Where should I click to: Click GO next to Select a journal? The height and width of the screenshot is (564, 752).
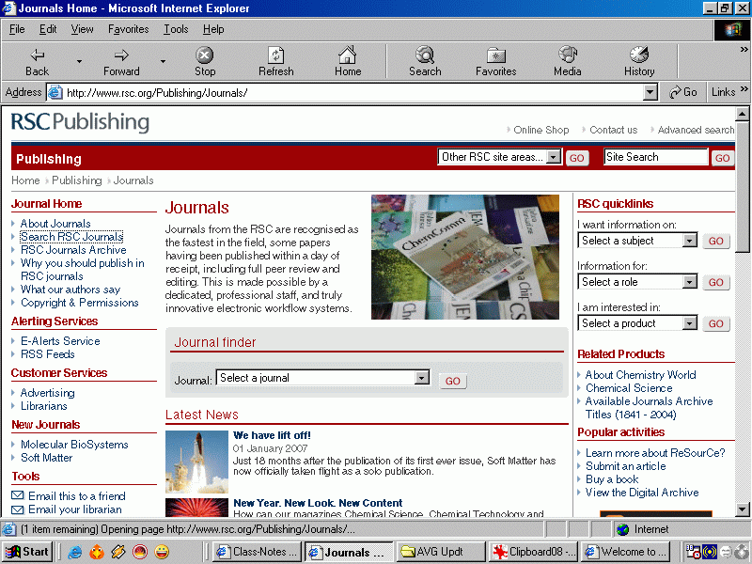pos(453,381)
